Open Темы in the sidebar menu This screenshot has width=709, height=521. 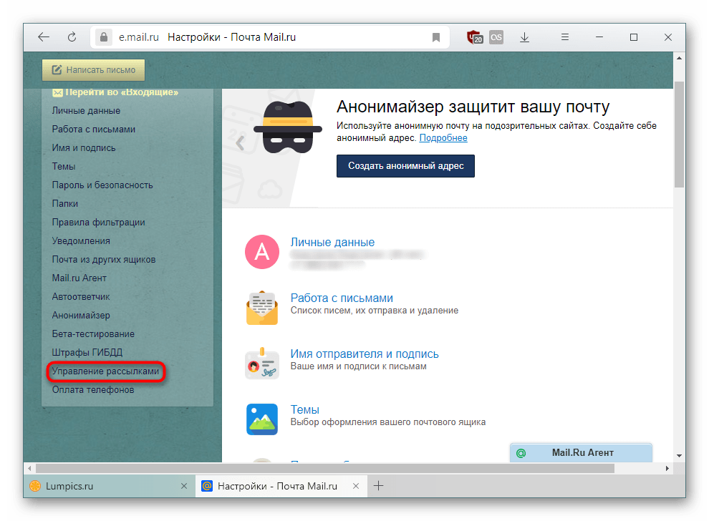63,166
